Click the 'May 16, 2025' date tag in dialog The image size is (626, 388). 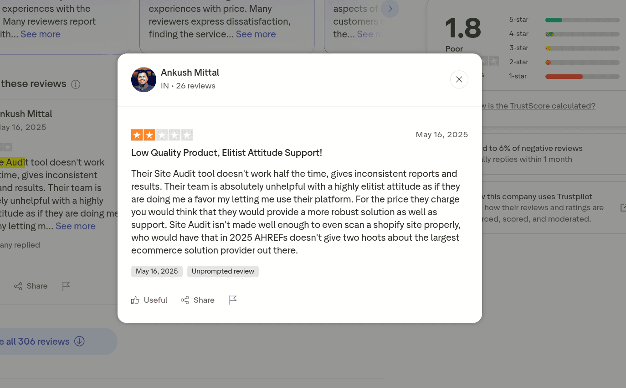pos(157,271)
